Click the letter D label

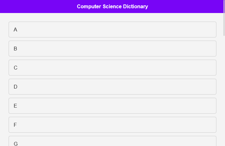click(15, 87)
